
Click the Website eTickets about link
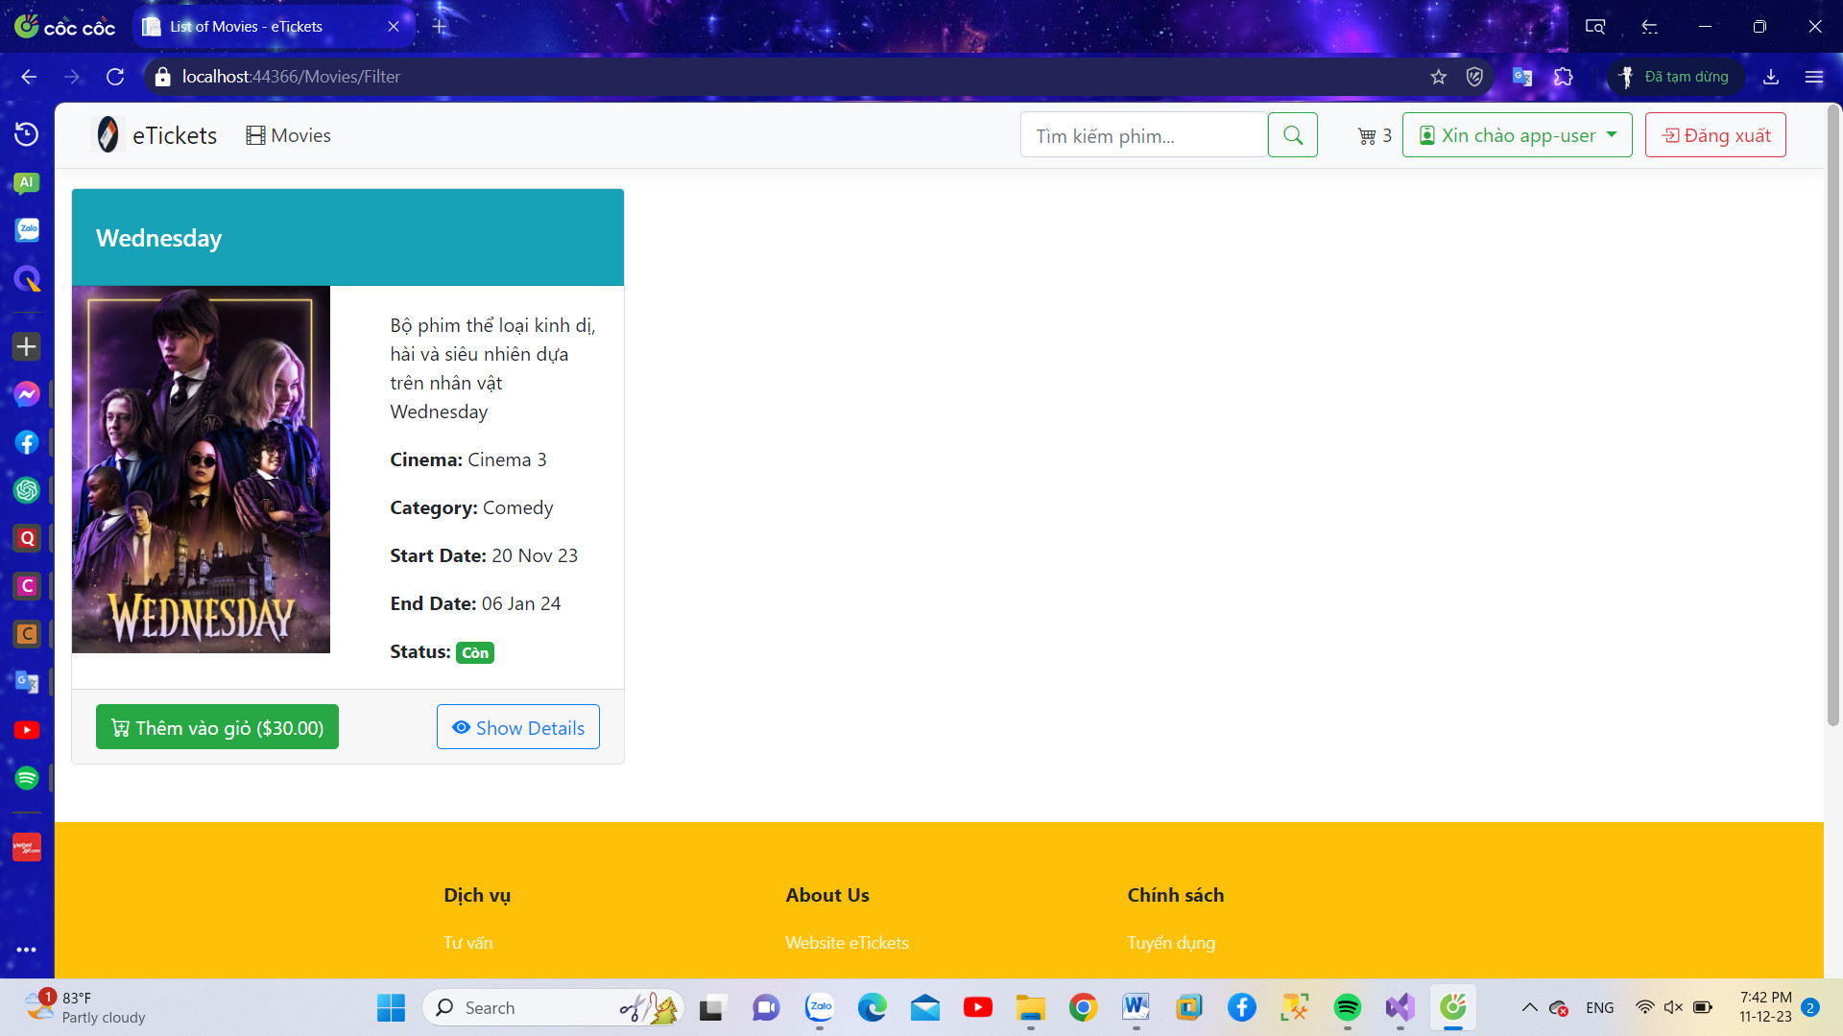tap(846, 942)
